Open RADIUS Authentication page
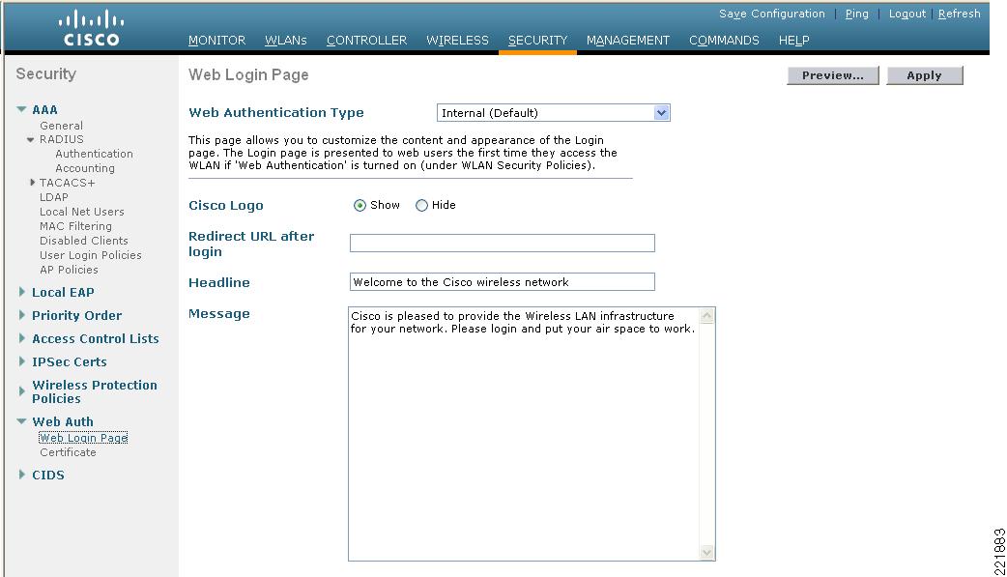Viewport: 1007px width, 577px height. (94, 154)
